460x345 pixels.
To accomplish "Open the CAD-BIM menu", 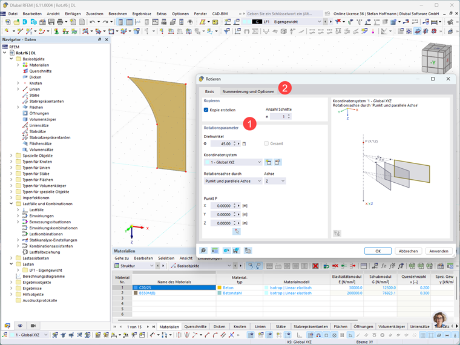I will click(x=220, y=14).
